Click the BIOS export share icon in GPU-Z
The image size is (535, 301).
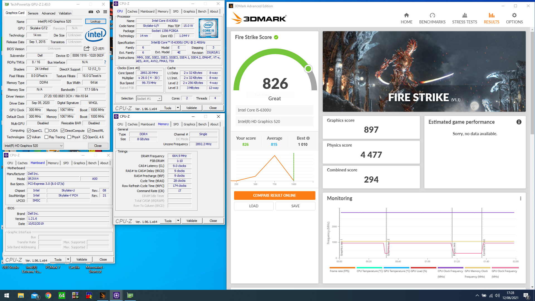click(87, 48)
